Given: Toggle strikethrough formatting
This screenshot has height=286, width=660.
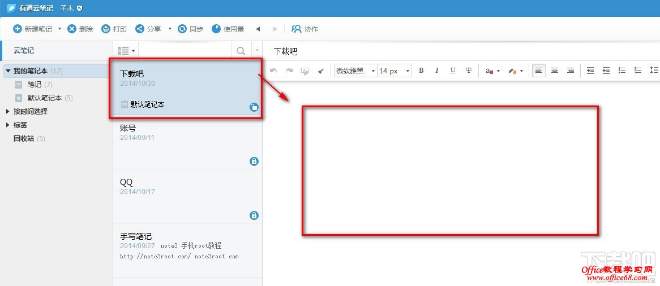Looking at the screenshot, I should tap(469, 71).
